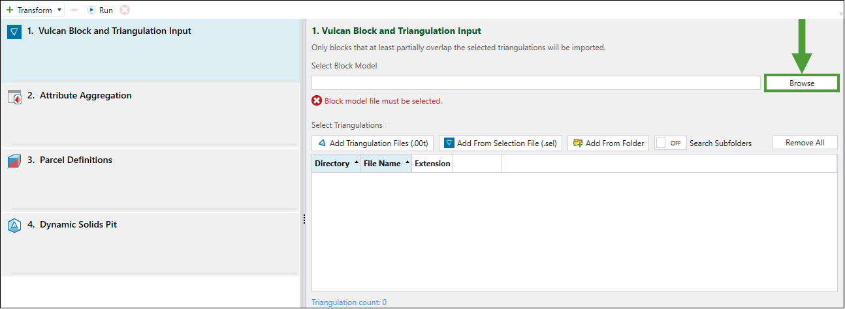Click the toolbar overflow arrow at top right
This screenshot has width=845, height=309.
coord(840,12)
